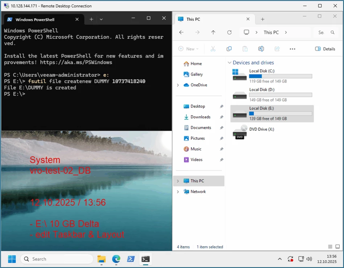Close the This PC tab
Screen dimensions: 344x268
pos(248,19)
